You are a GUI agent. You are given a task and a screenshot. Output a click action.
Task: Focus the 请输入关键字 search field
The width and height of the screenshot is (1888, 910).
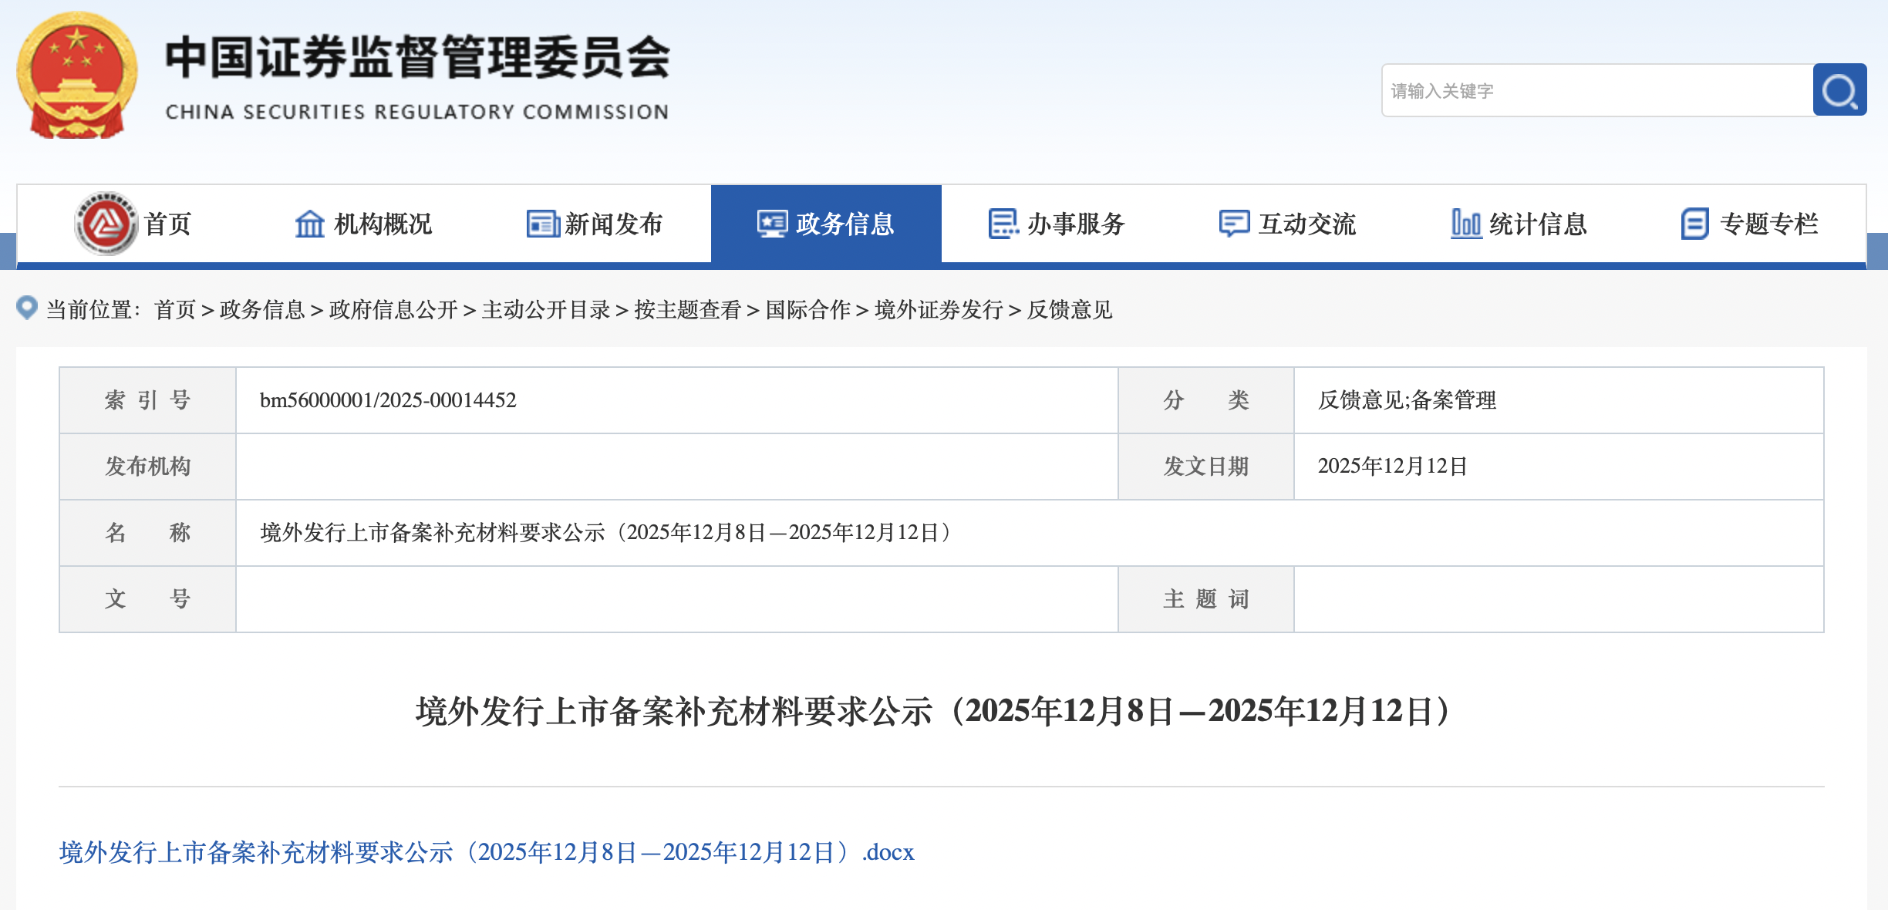(1596, 91)
